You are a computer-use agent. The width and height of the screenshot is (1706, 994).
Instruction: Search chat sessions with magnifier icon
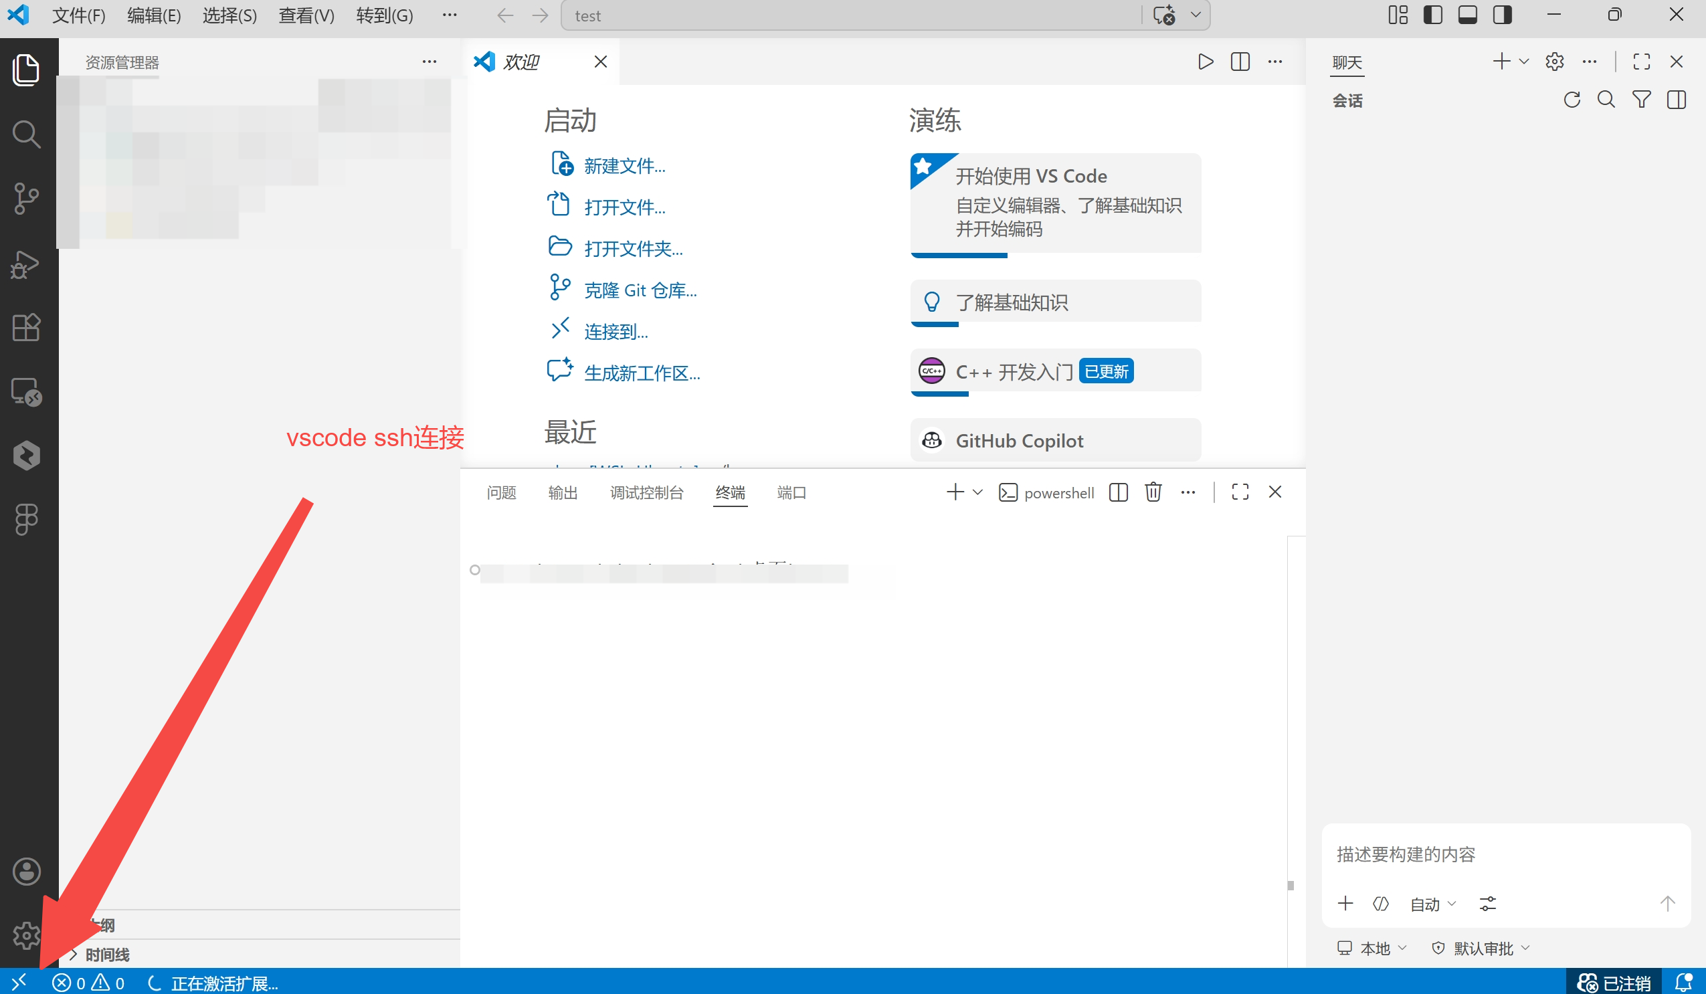pos(1606,100)
